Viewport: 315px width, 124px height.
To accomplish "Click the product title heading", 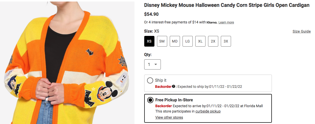I will tap(227, 5).
